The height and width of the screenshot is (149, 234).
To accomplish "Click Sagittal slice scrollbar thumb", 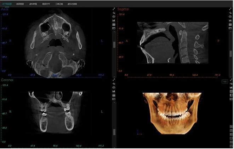I will click(231, 54).
